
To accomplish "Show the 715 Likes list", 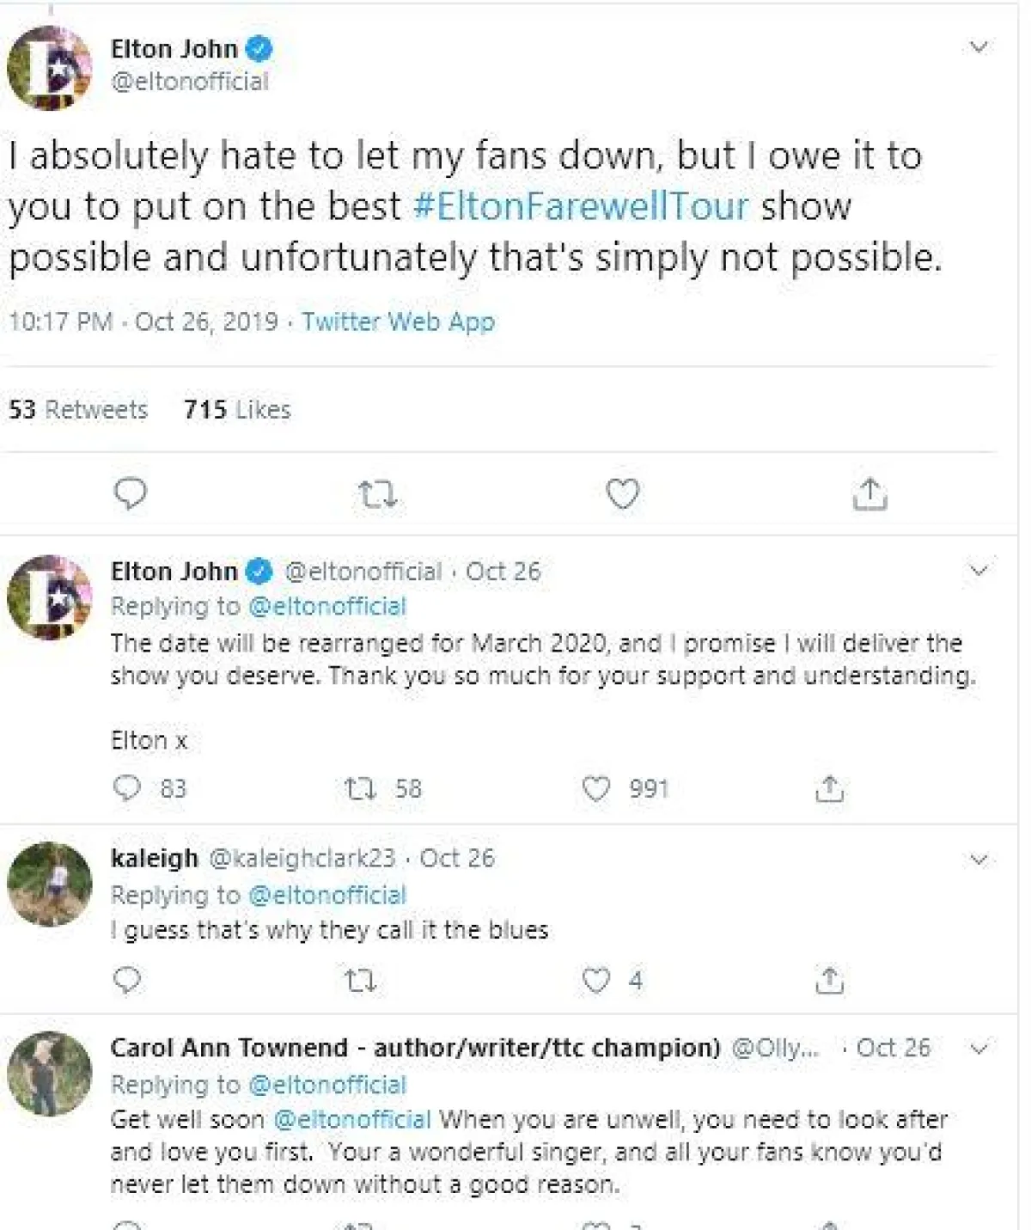I will pos(237,409).
